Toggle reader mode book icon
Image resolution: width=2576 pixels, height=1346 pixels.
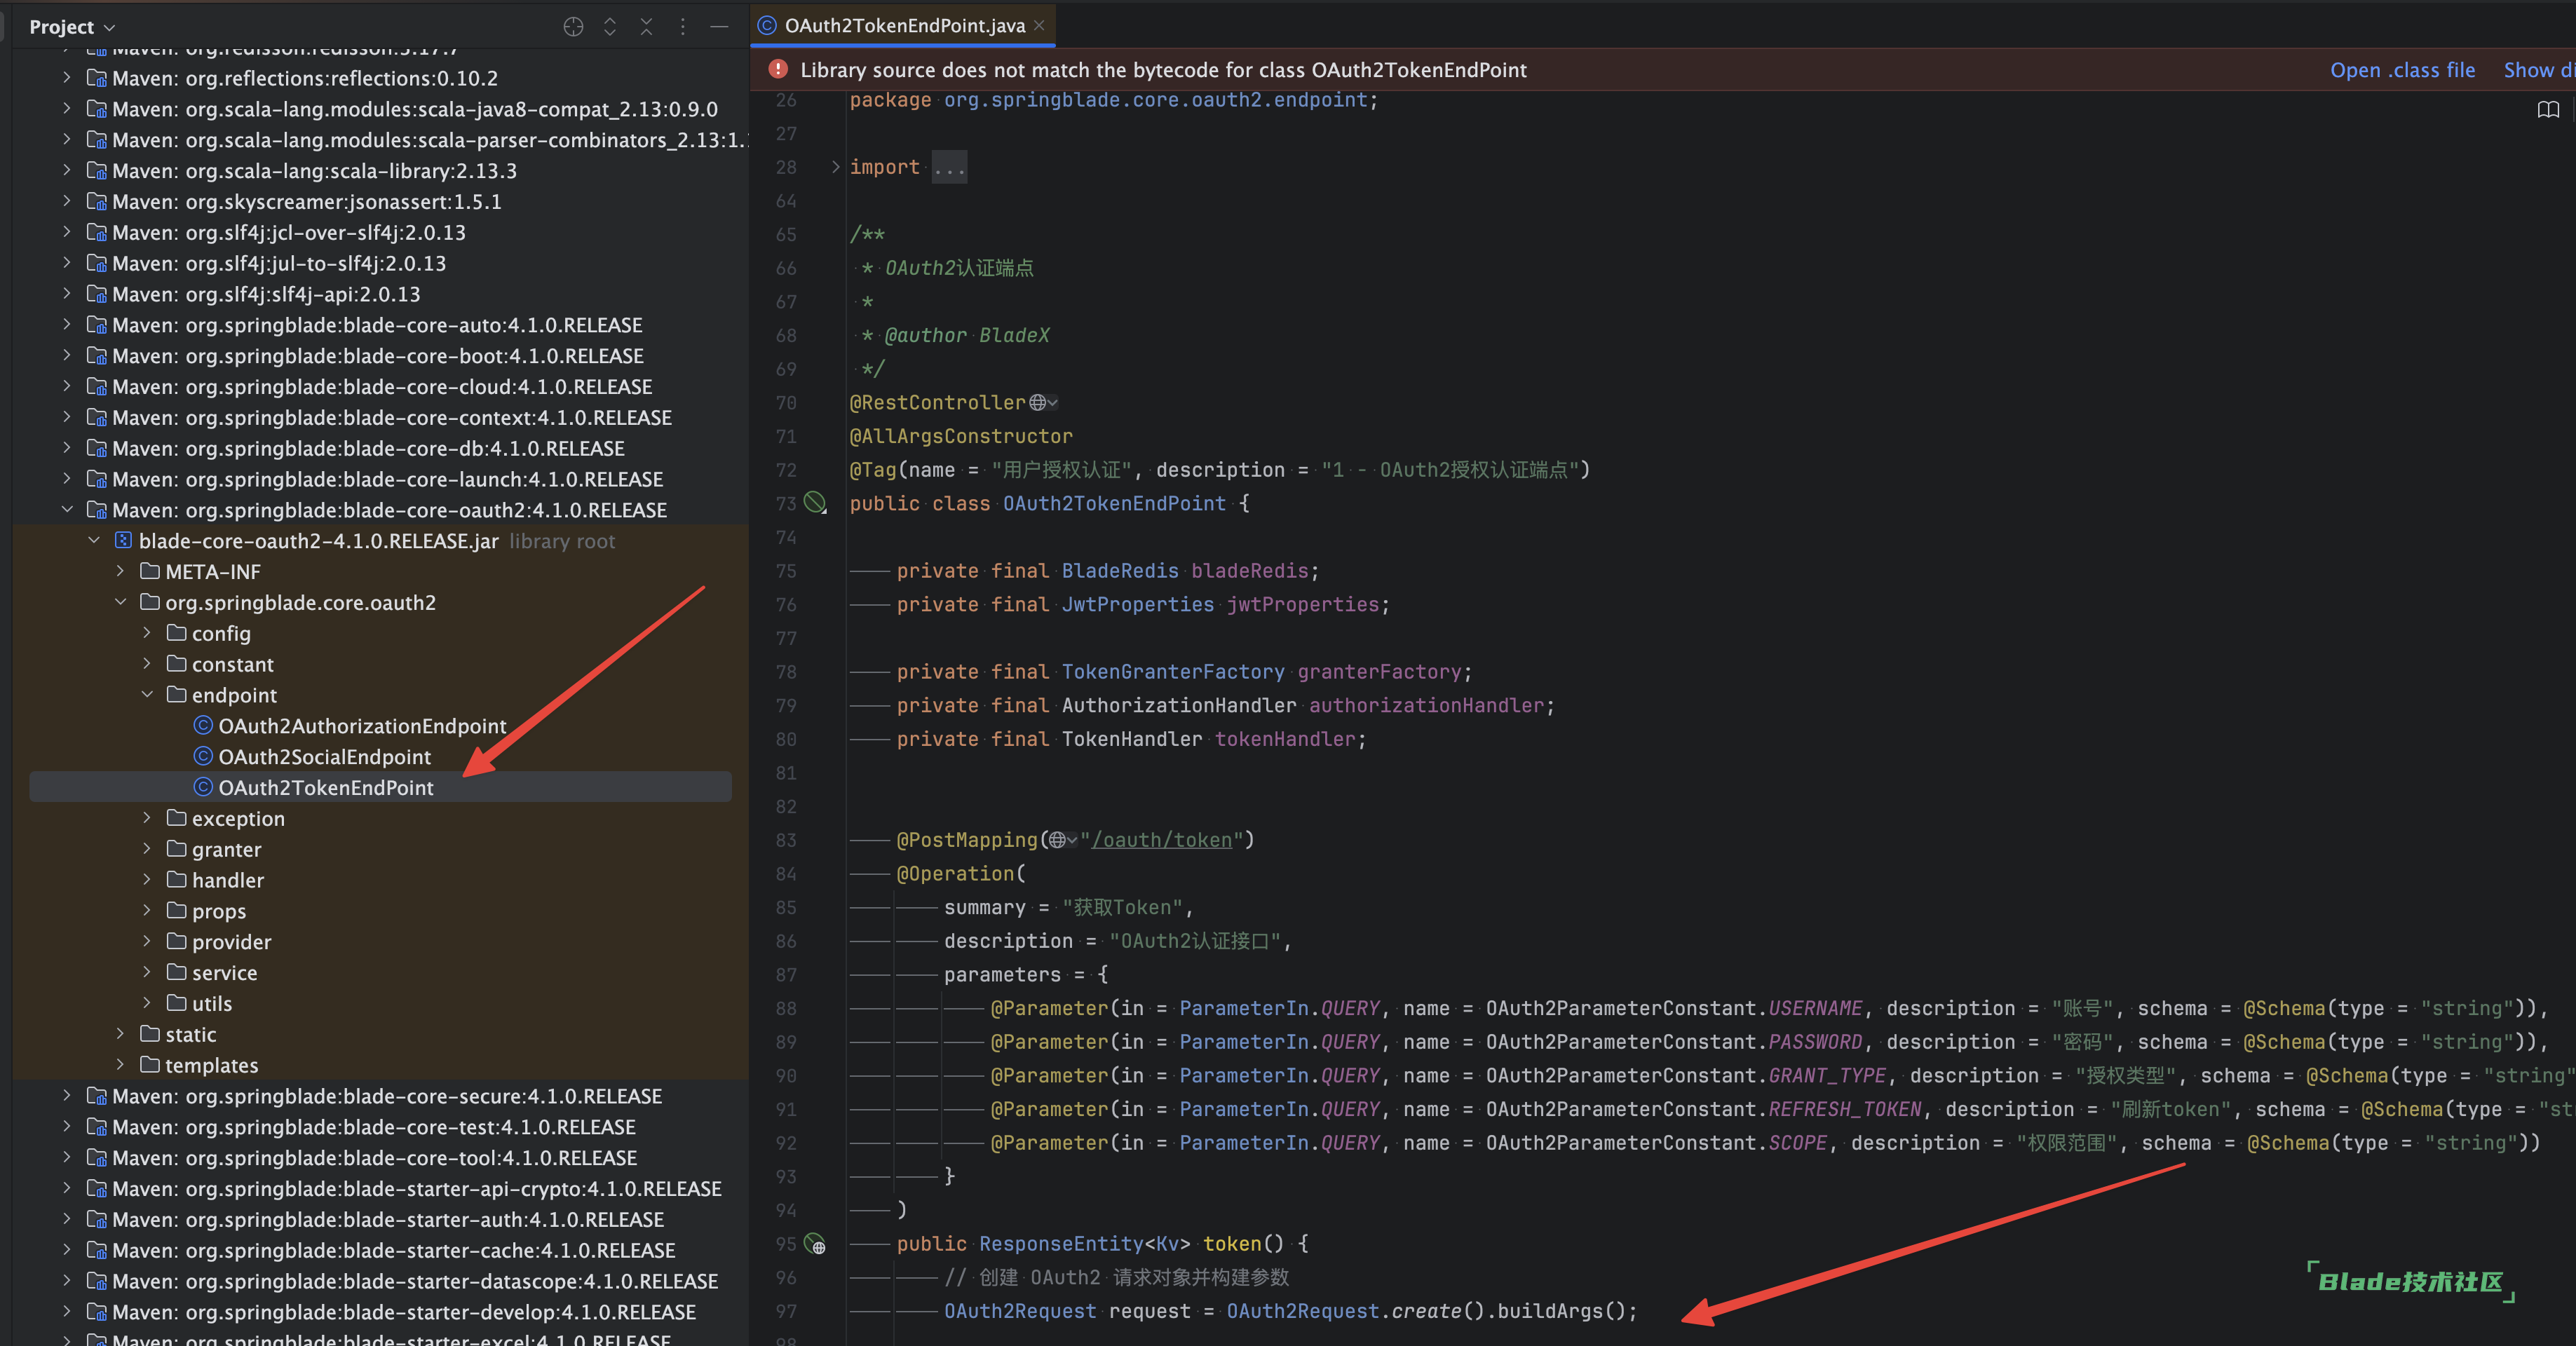(x=2548, y=109)
